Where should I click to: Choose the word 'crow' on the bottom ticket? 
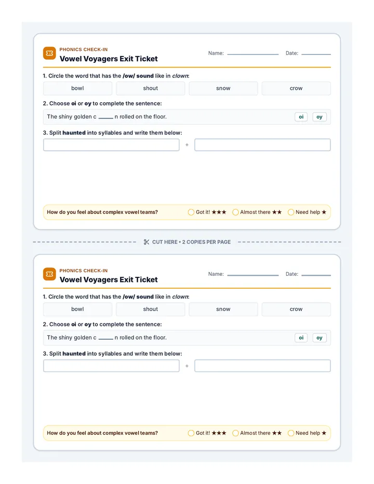(x=296, y=310)
